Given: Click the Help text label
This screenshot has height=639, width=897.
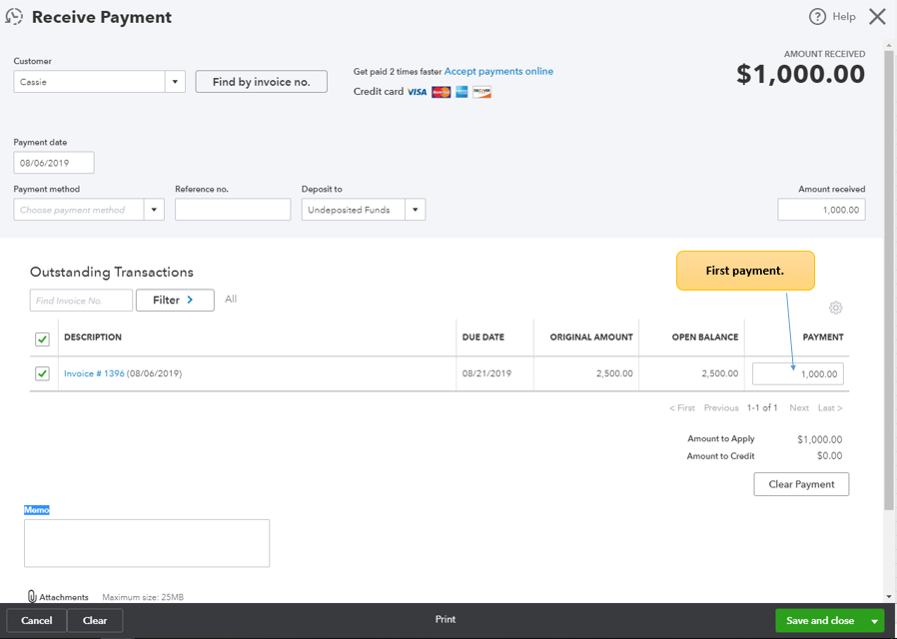Looking at the screenshot, I should pyautogui.click(x=844, y=17).
